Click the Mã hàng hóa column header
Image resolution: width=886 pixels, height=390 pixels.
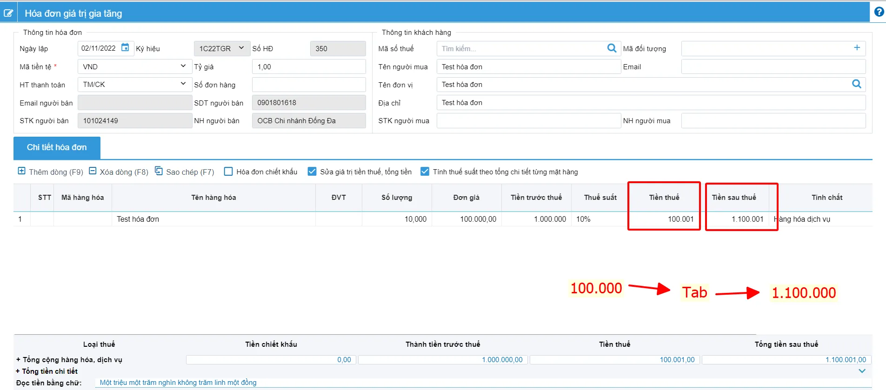[x=83, y=198]
